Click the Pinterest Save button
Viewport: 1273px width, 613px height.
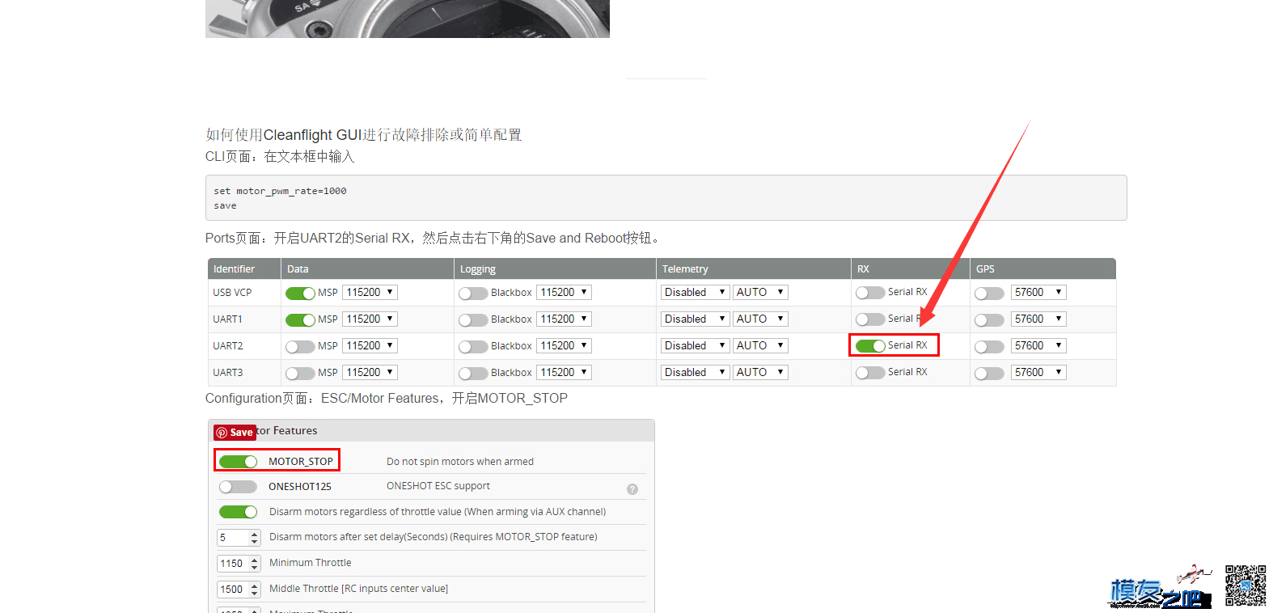(x=235, y=433)
